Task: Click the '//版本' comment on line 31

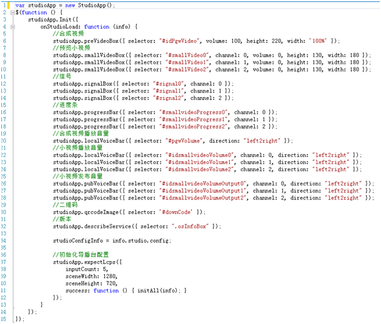Action: pos(62,219)
